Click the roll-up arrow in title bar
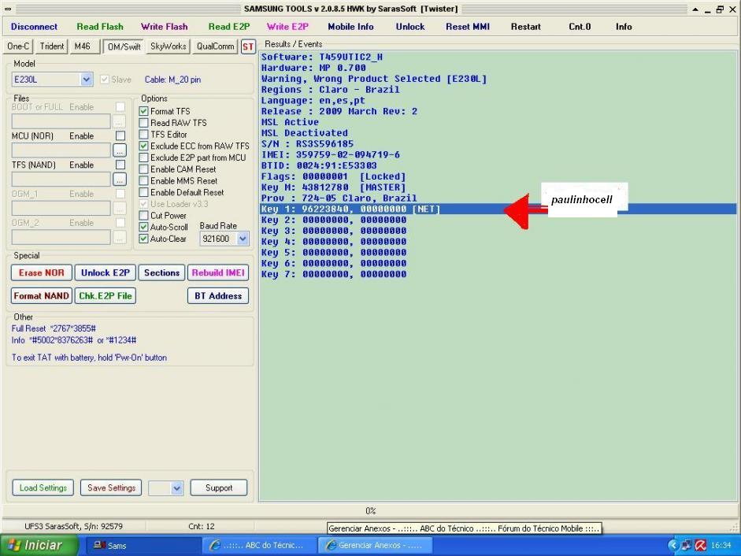The width and height of the screenshot is (741, 556). [x=695, y=9]
